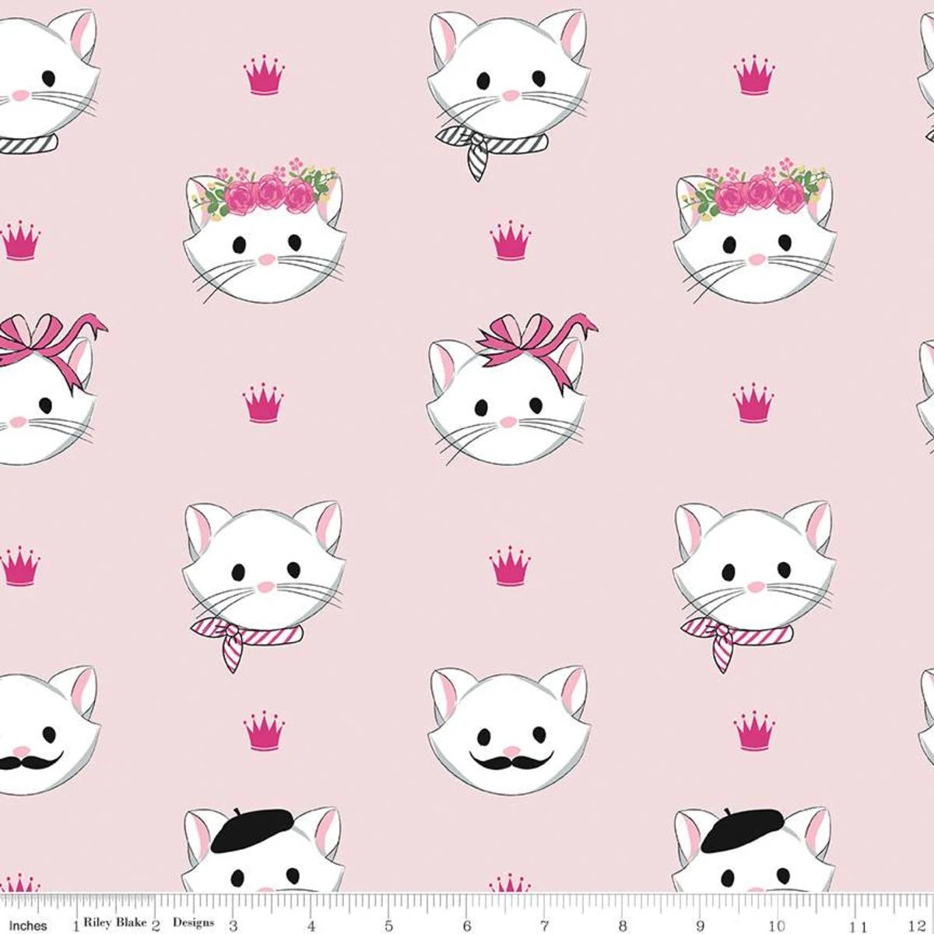The height and width of the screenshot is (934, 934).
Task: Click the pink crown between the two flower-crown cats
Action: (x=510, y=241)
